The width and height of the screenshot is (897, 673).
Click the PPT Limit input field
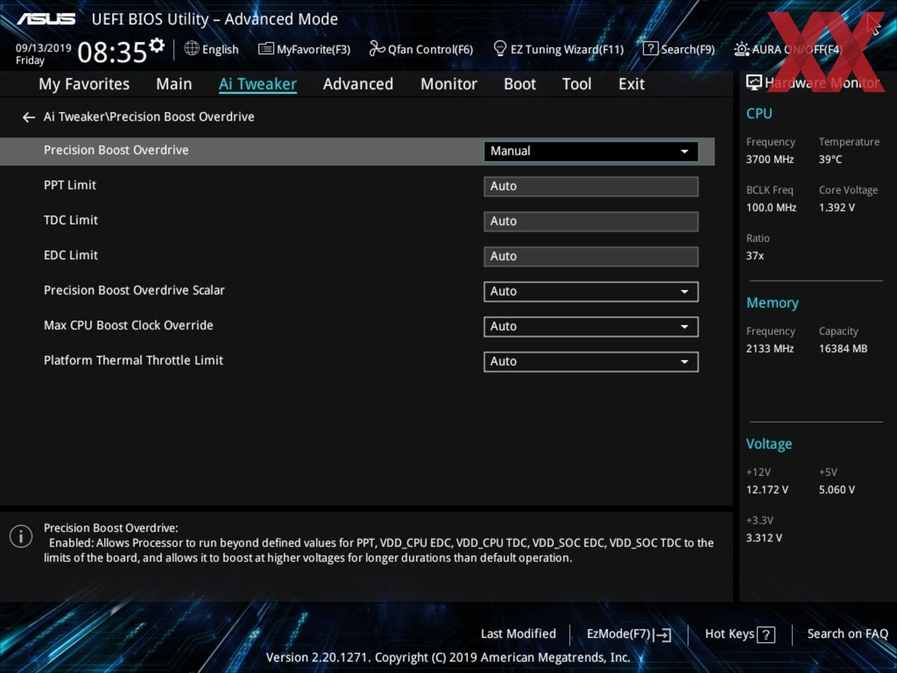tap(591, 186)
